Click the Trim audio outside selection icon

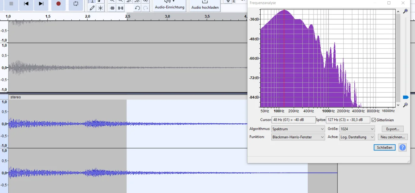112,8
